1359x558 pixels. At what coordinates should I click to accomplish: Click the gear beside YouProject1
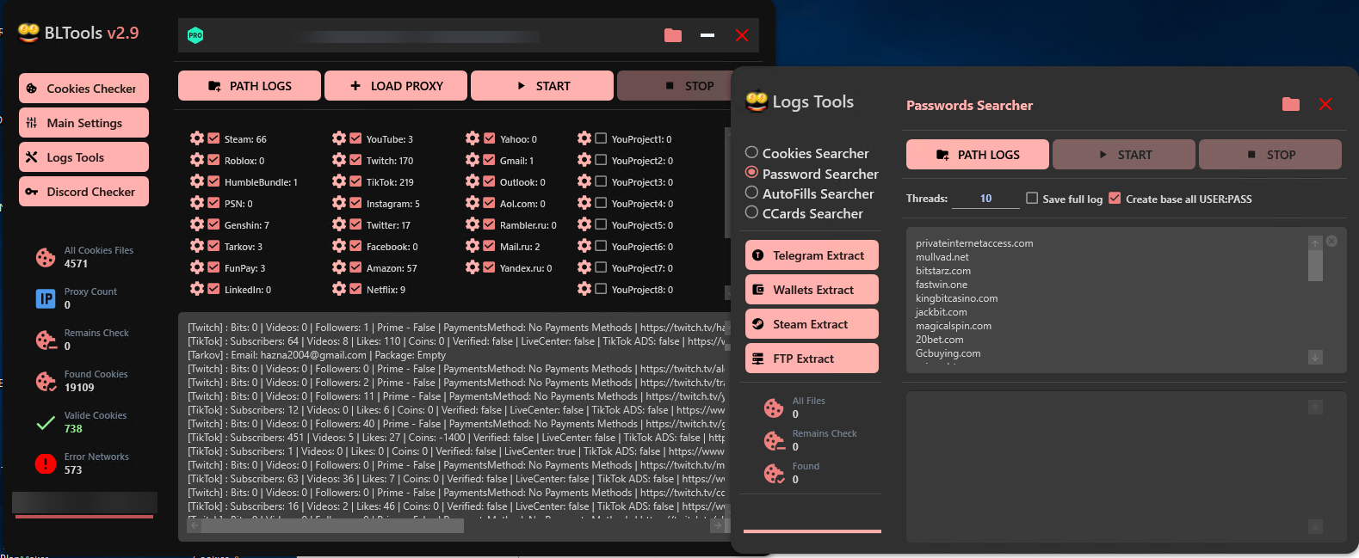pos(584,138)
